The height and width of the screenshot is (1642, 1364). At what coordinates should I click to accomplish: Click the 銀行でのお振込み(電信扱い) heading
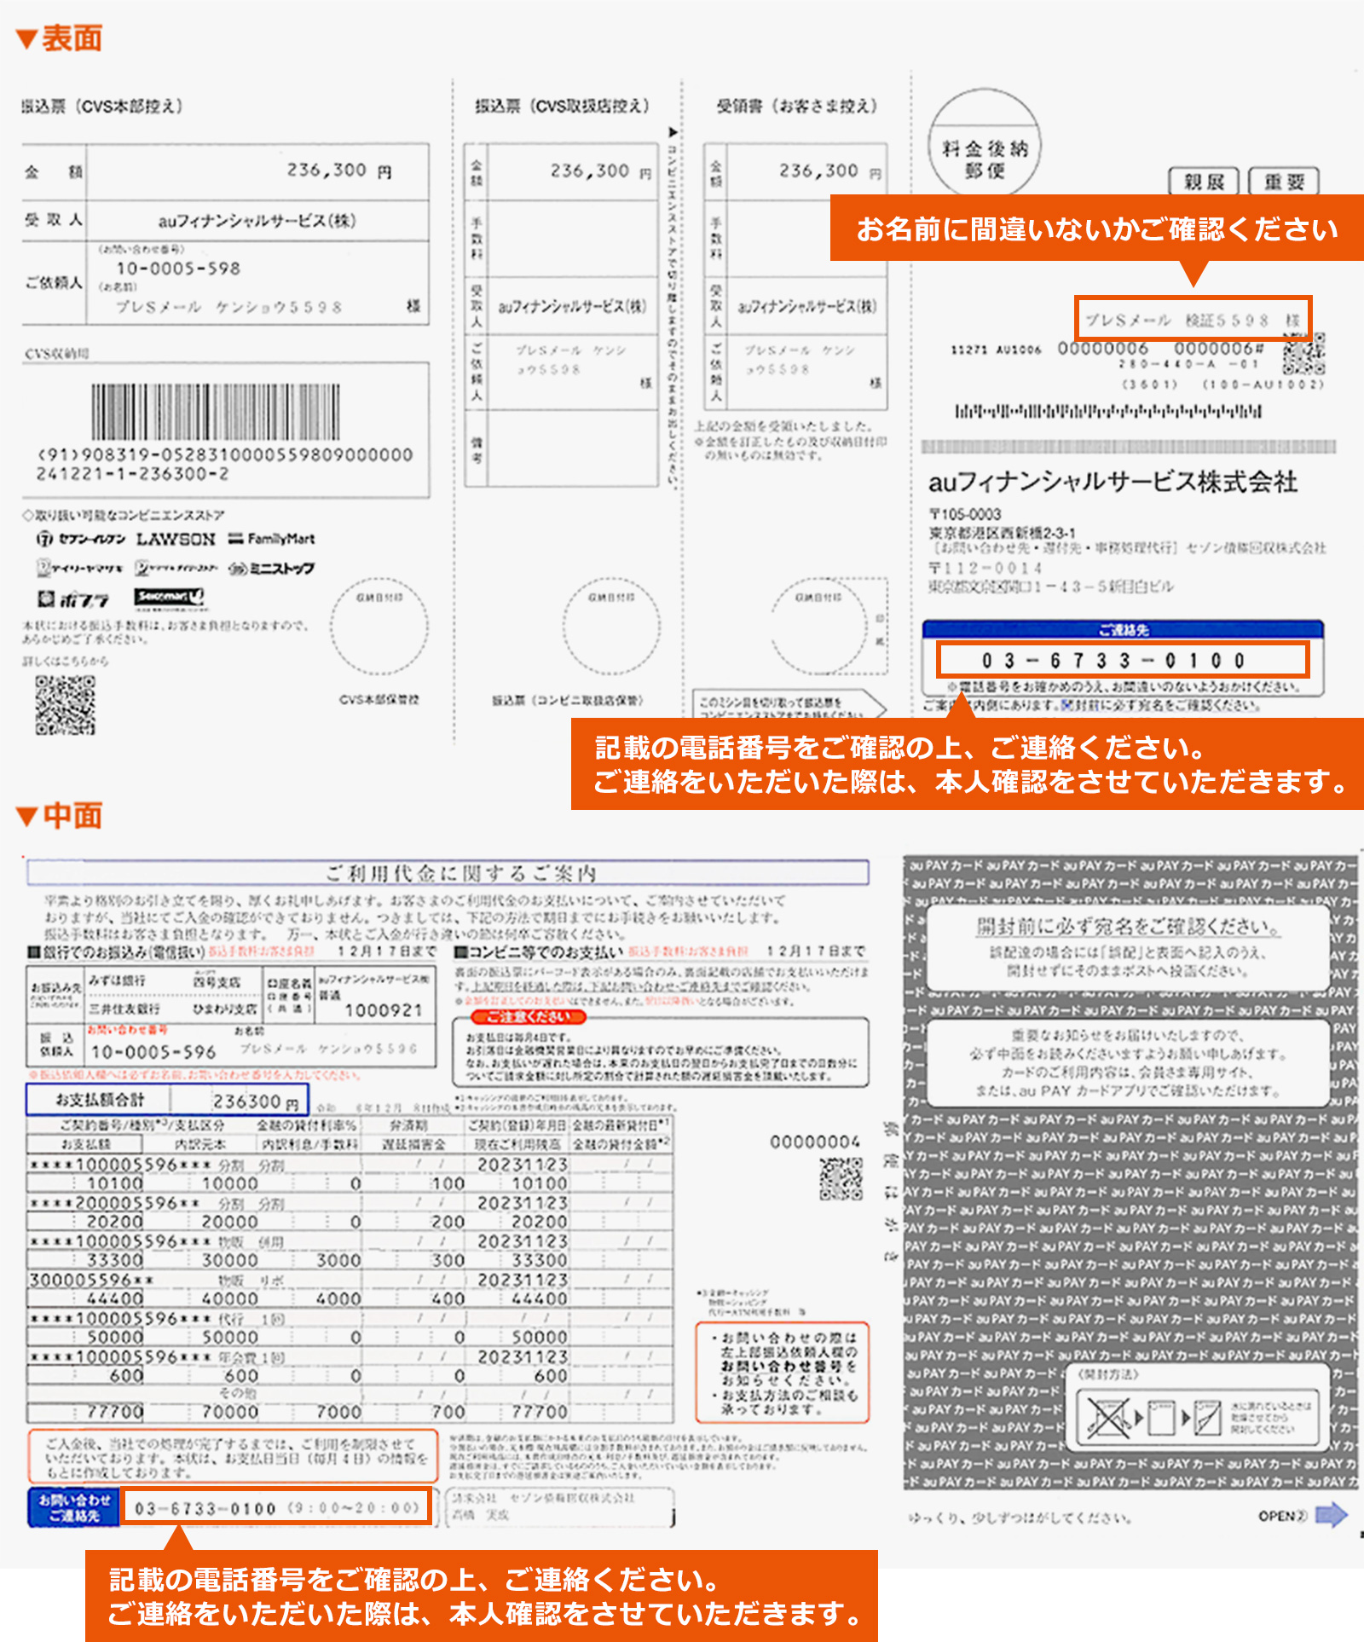pos(116,951)
